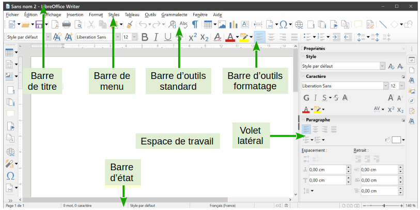Viewport: 420px width, 210px height.
Task: Center paragraph in the sidebar Paragraphe section
Action: [315, 130]
